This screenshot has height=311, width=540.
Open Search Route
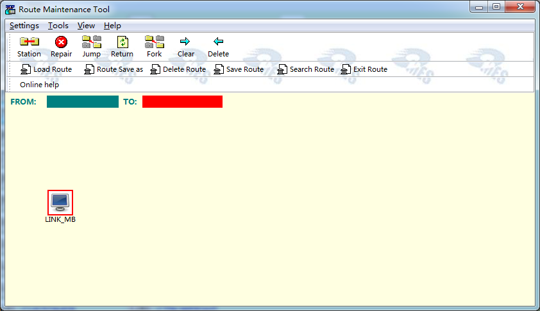(x=305, y=69)
